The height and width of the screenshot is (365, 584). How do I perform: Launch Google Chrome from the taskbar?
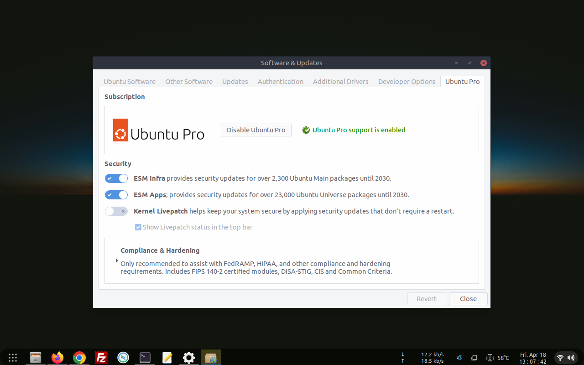pyautogui.click(x=79, y=358)
